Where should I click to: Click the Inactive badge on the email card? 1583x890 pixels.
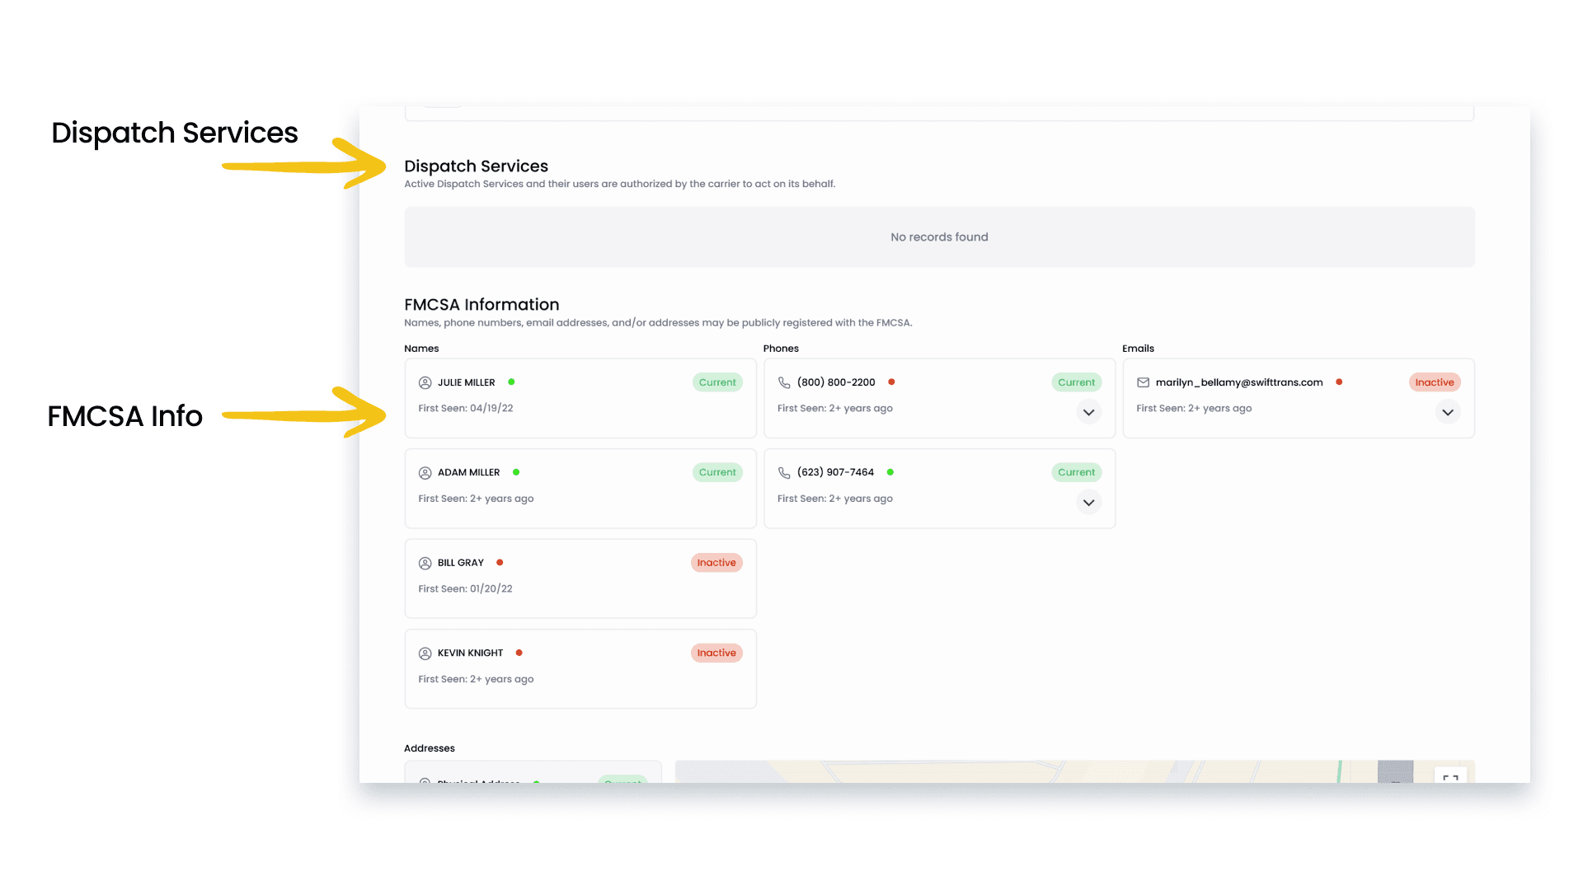click(1435, 382)
